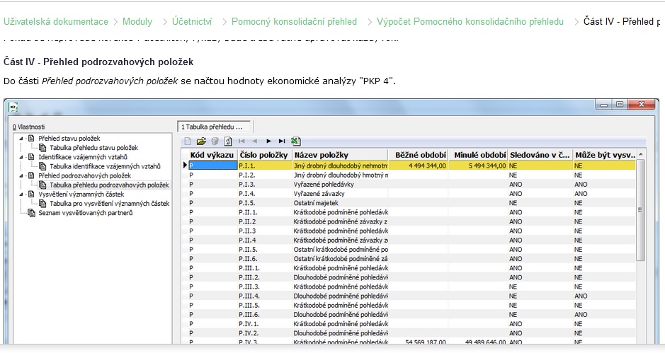Click the refresh document toolbar icon
The image size is (665, 353).
(x=228, y=141)
